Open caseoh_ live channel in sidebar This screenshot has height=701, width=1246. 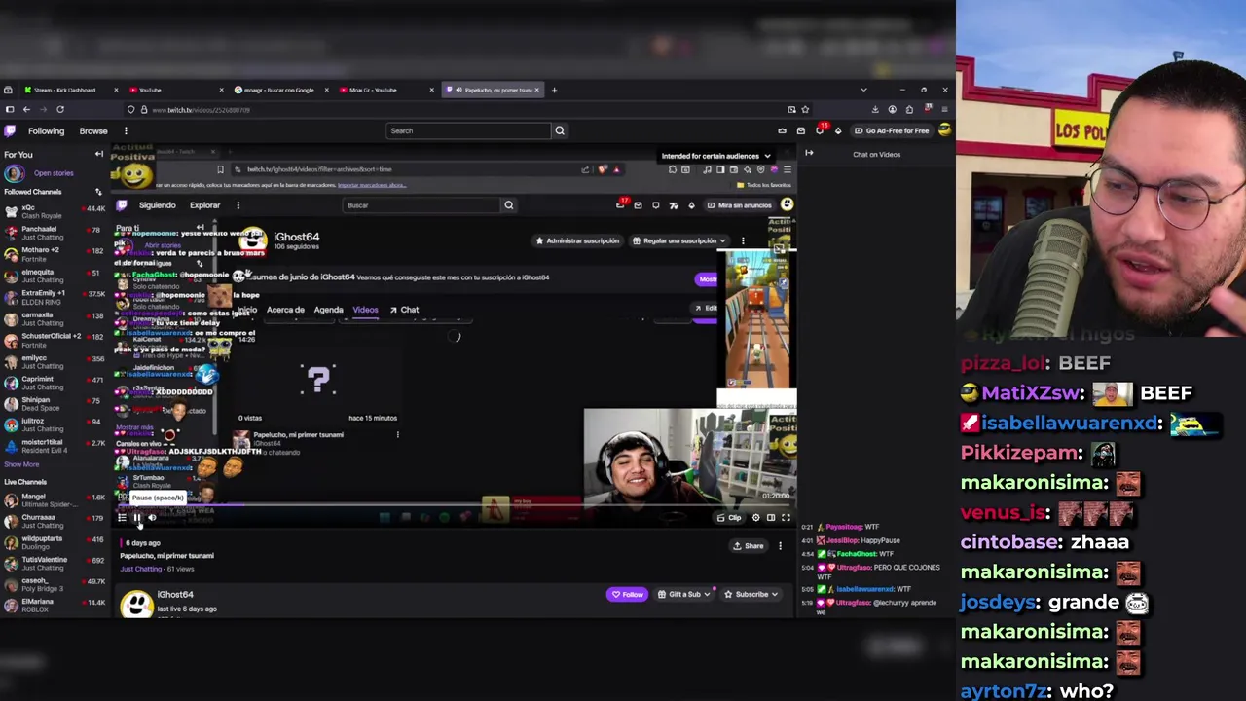(54, 584)
